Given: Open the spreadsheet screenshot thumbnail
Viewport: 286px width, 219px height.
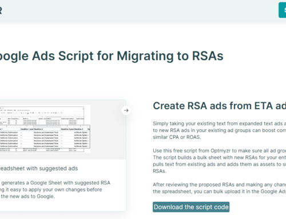Looking at the screenshot, I should click(x=45, y=129).
